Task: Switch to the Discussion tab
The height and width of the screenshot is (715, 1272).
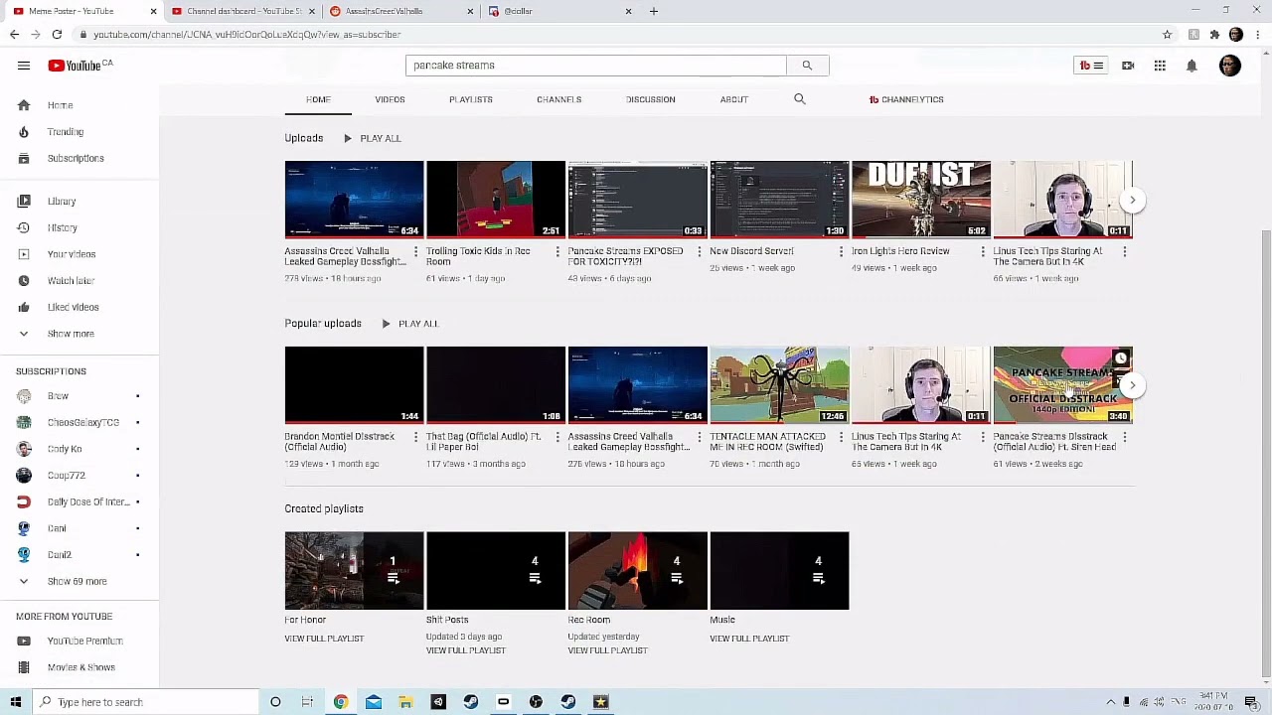Action: (651, 99)
